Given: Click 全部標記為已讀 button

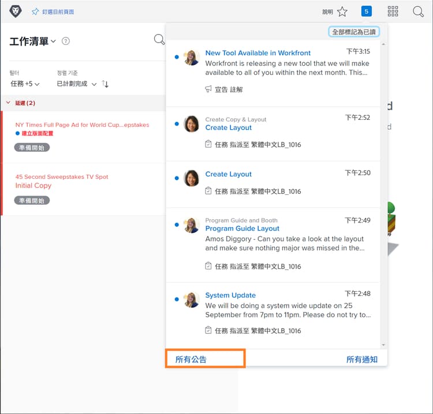Looking at the screenshot, I should point(354,32).
